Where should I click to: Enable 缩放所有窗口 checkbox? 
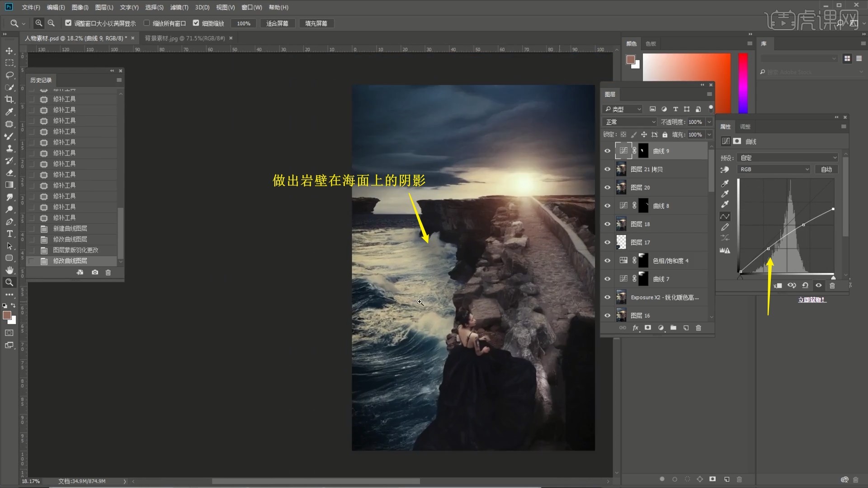[146, 23]
